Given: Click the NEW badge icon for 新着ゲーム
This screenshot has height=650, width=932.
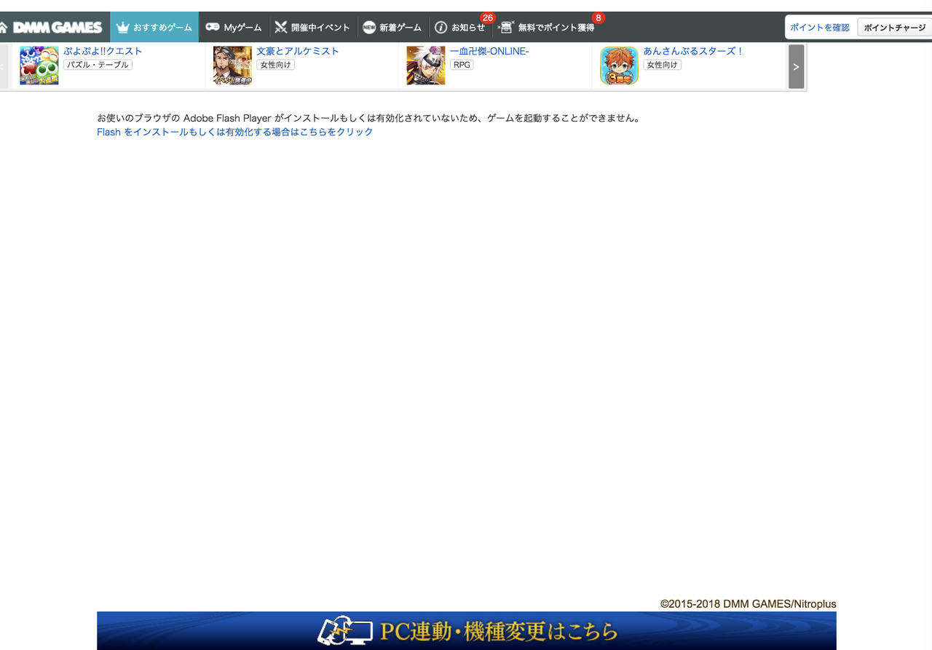Looking at the screenshot, I should (x=369, y=28).
